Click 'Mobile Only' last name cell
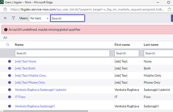 [x=153, y=76]
